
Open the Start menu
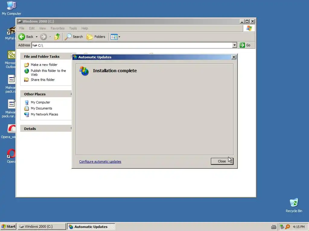[x=8, y=226]
